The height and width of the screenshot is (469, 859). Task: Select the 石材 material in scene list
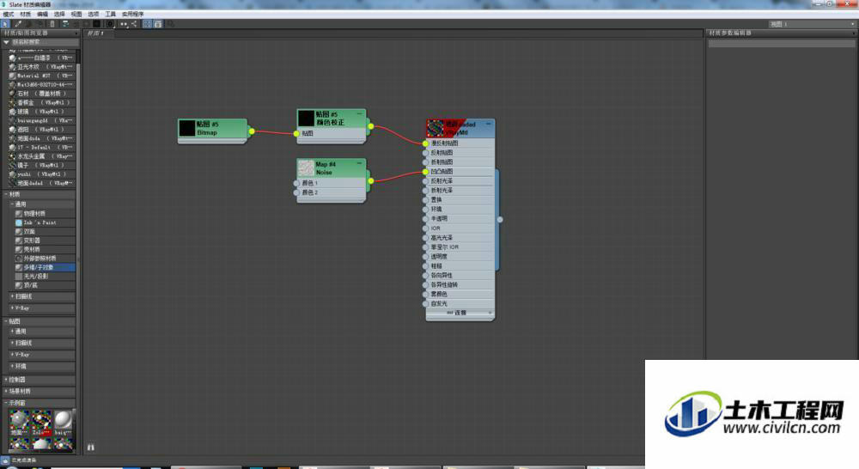click(41, 93)
